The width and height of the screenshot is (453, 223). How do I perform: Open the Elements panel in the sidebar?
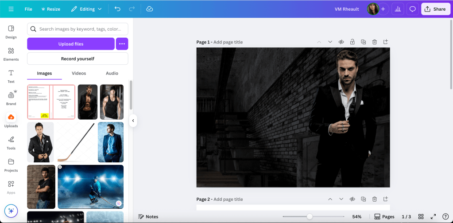(x=11, y=54)
